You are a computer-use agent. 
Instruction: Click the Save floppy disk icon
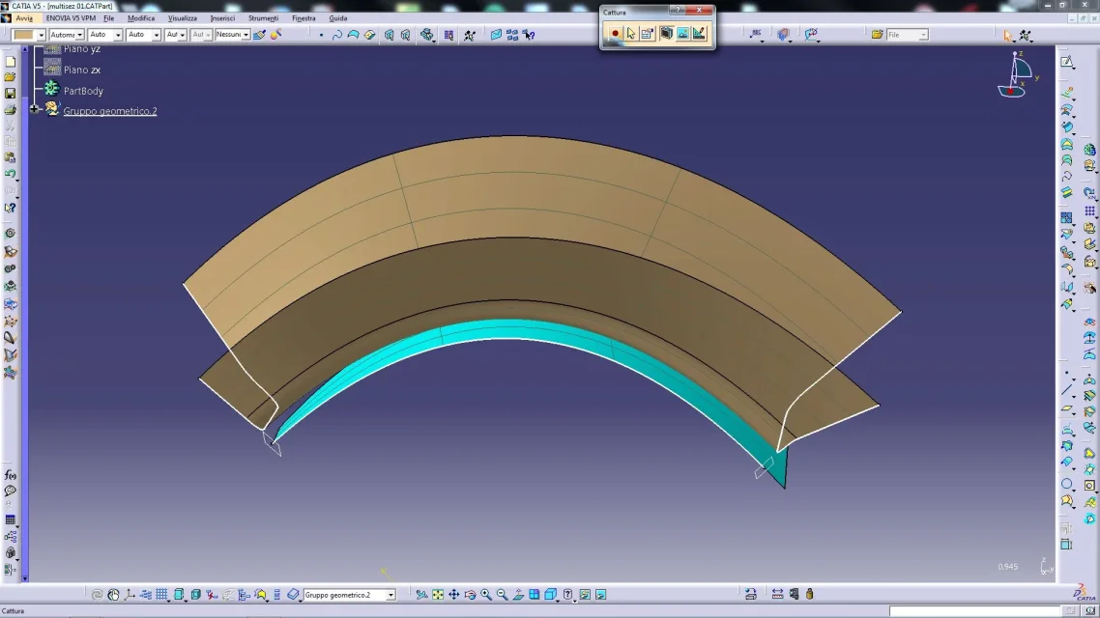(x=10, y=94)
